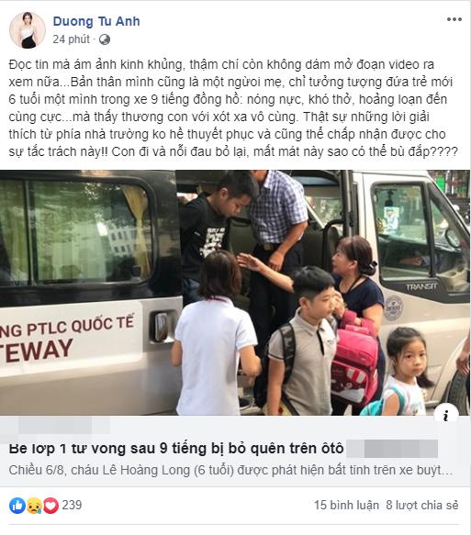The image size is (471, 535).
Task: Click the crying sad reaction icon
Action: [x=34, y=506]
